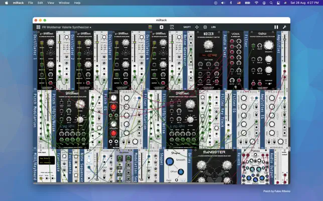
Task: Click lower red button on Pitch EG attenuverter
Action: 114,133
